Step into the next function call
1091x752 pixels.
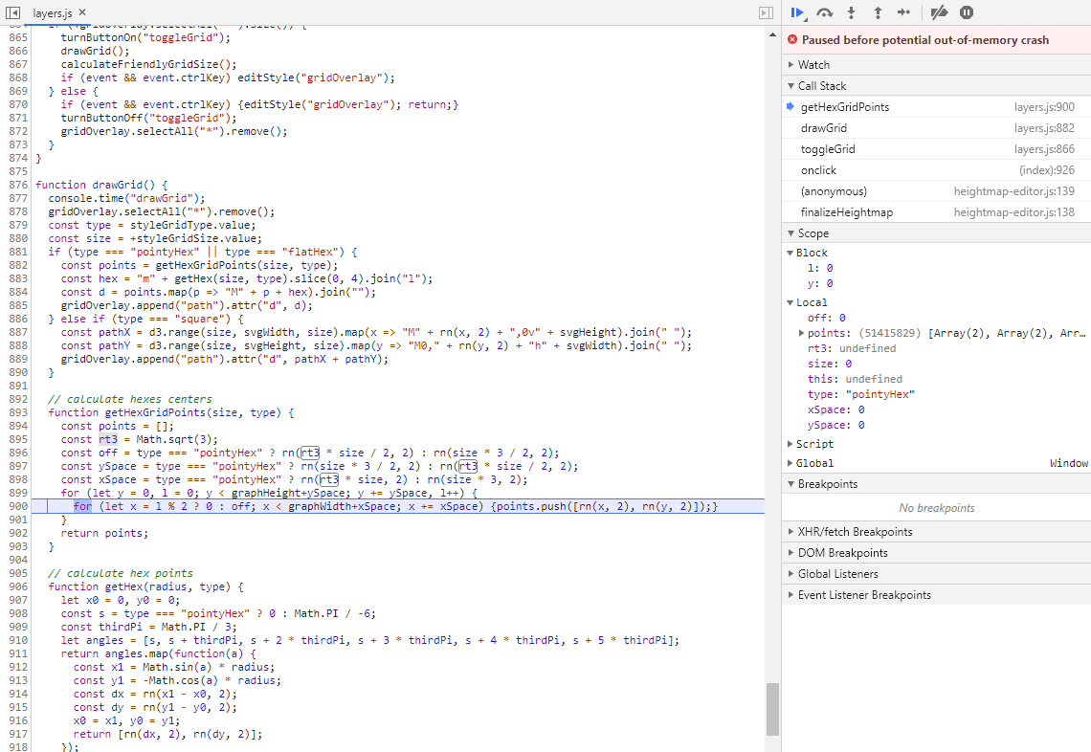click(851, 12)
